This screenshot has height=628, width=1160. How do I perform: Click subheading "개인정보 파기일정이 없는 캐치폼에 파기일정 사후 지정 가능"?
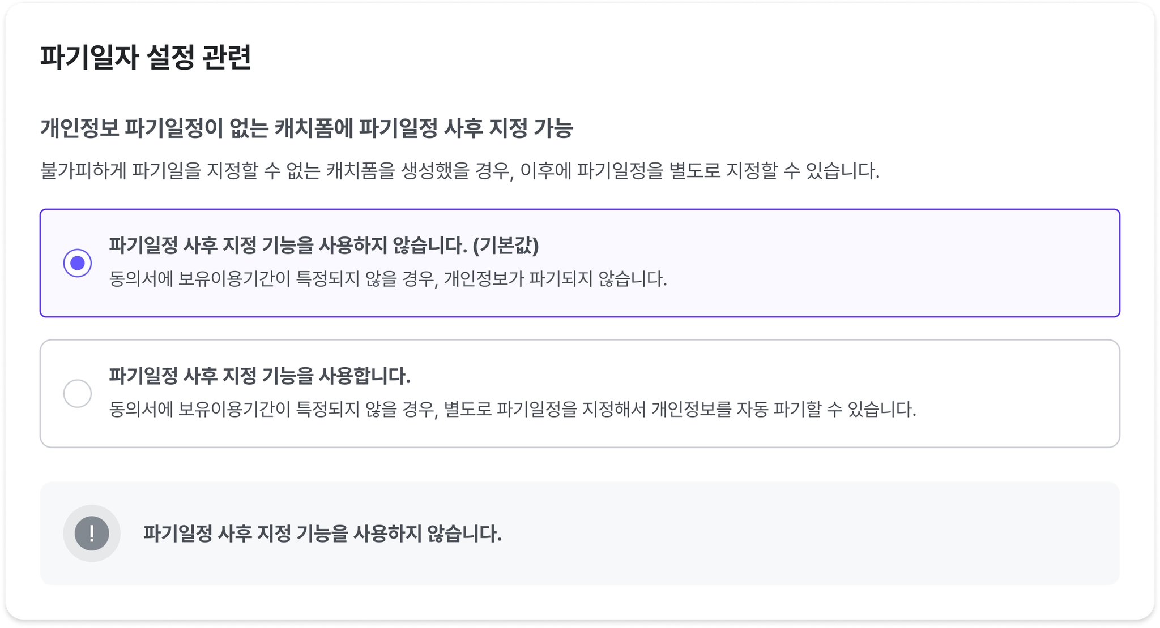click(x=306, y=128)
